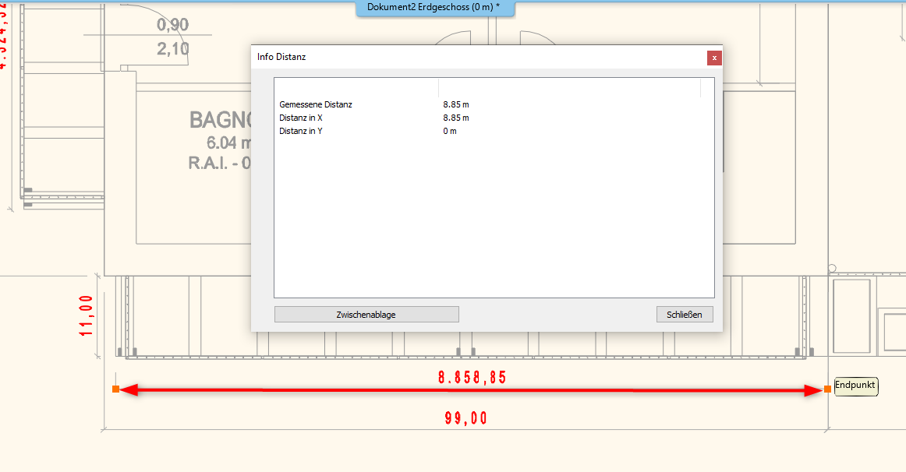
Task: Select the Distanz in Y label
Action: [x=301, y=131]
